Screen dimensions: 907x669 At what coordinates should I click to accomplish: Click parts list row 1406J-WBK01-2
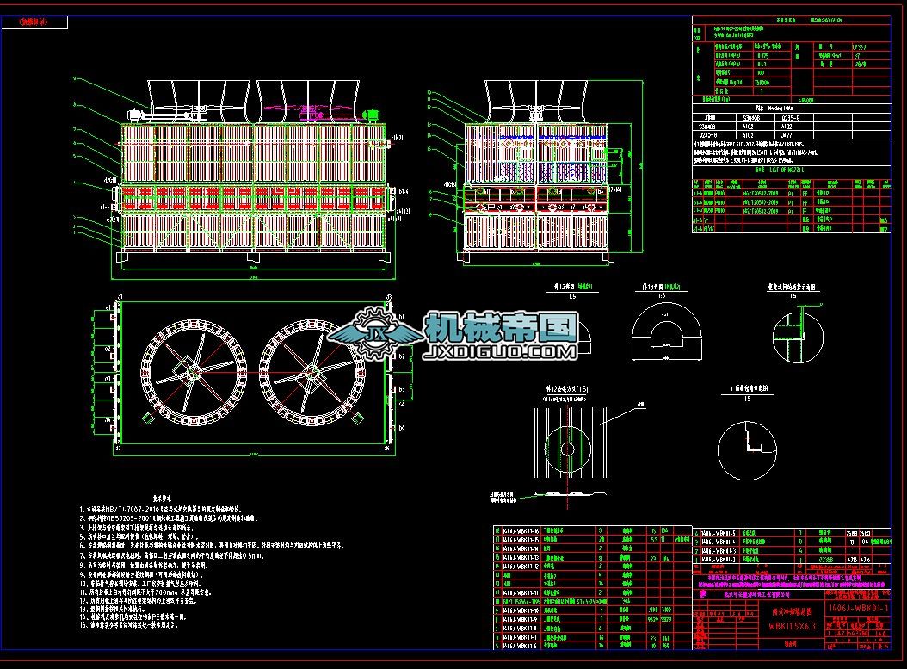pyautogui.click(x=792, y=560)
